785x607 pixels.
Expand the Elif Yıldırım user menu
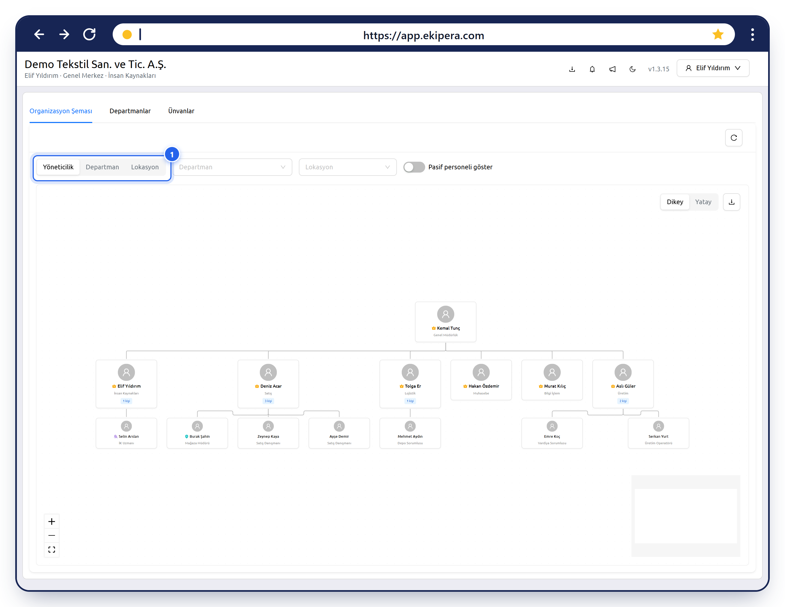tap(713, 68)
